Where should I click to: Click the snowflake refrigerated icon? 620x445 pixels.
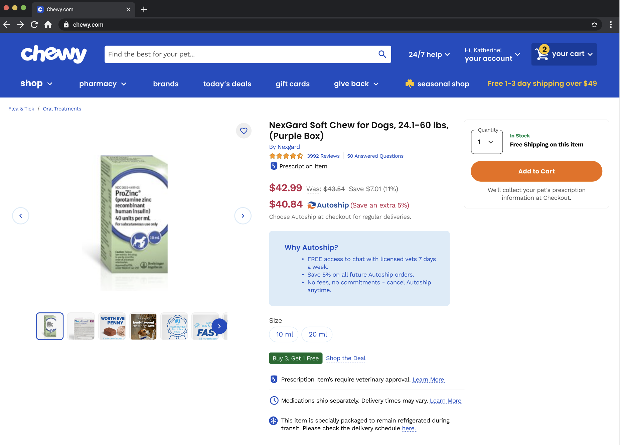tap(273, 421)
